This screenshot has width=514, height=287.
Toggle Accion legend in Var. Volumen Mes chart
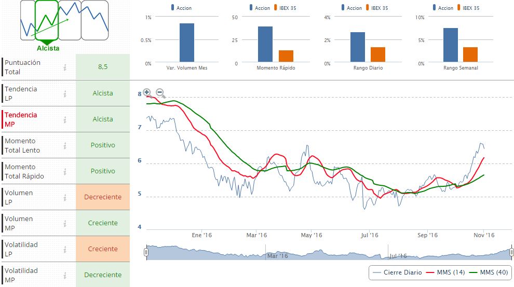181,8
